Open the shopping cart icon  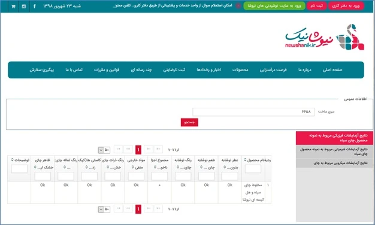[x=13, y=7]
